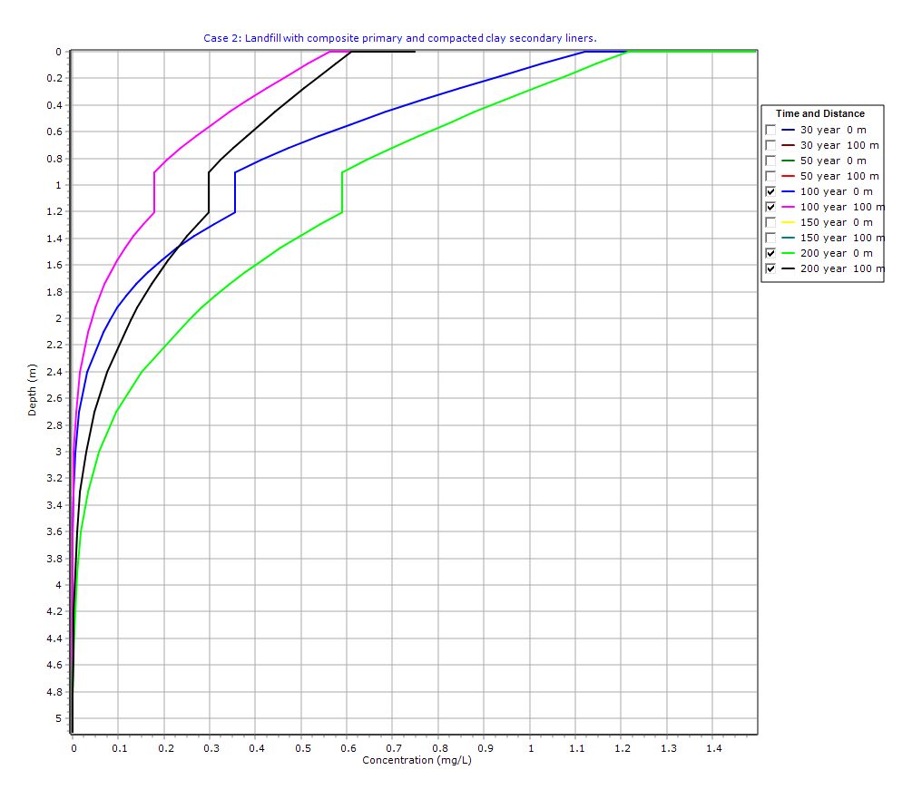The image size is (912, 799).
Task: Click the yellow 150 year line swatch
Action: [788, 222]
